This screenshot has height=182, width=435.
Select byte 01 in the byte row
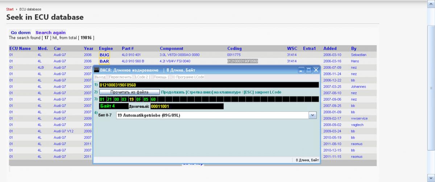pos(102,99)
